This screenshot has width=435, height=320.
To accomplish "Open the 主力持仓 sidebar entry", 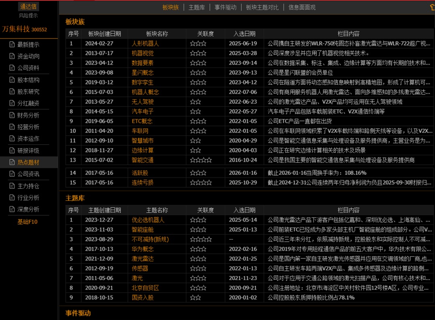I will (x=28, y=186).
